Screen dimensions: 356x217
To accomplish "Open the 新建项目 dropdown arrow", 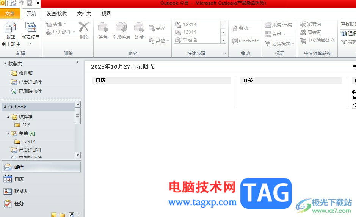I will (30, 44).
